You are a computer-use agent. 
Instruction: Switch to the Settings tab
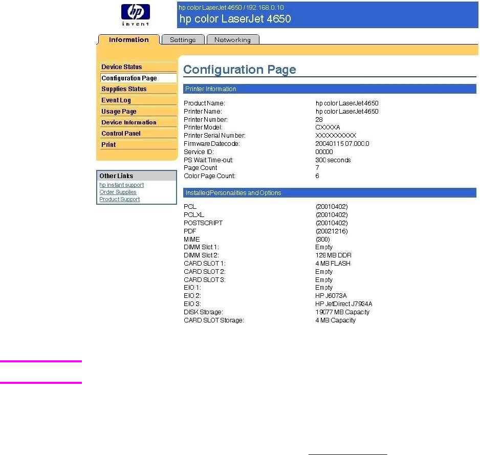183,39
